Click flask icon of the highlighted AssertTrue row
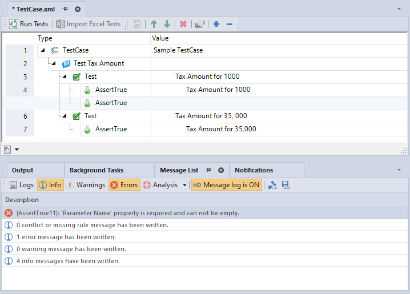 tap(87, 103)
